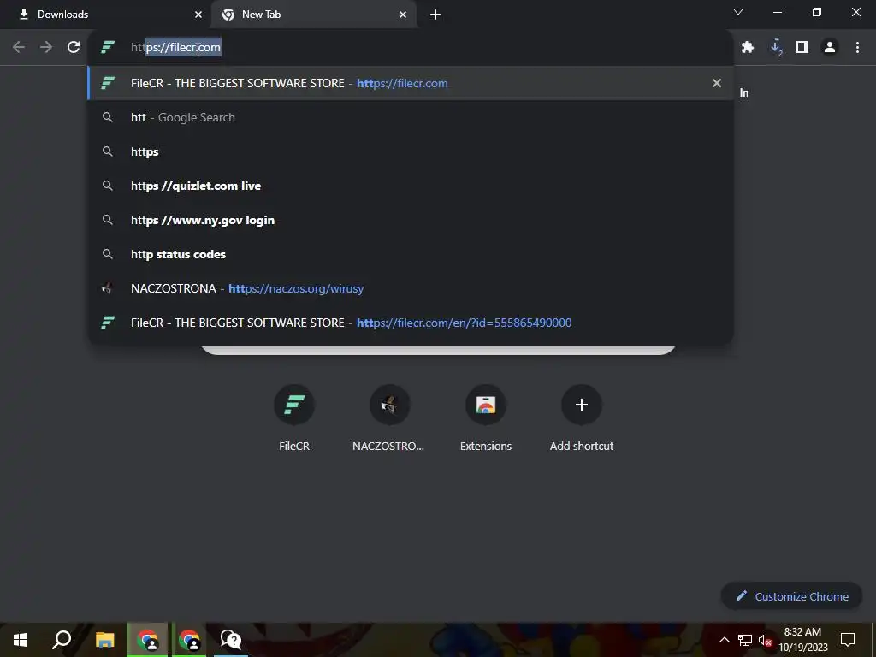This screenshot has width=876, height=657.
Task: Select FileCR suggestion with id=555865490000
Action: tap(411, 323)
